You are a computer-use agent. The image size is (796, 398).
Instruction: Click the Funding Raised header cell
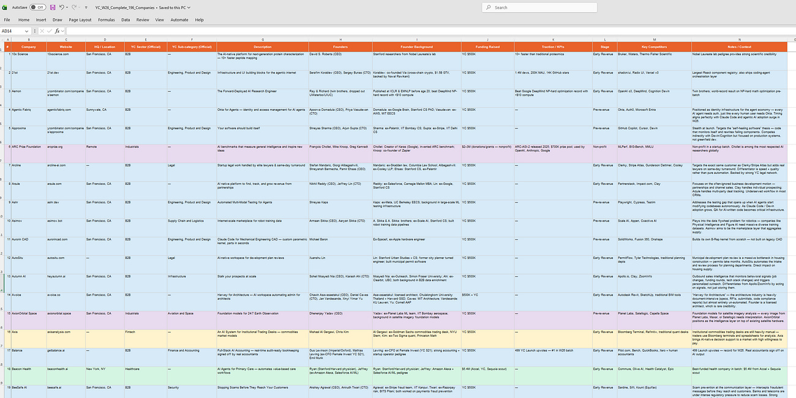coord(487,47)
